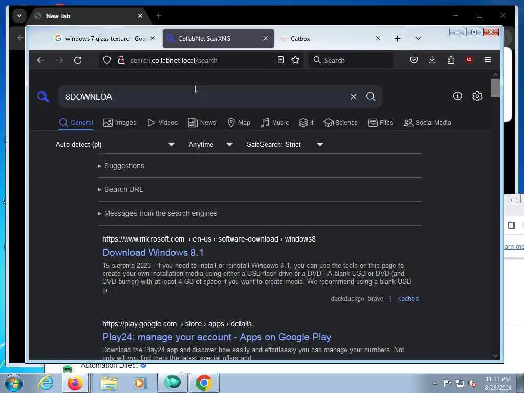Bookmark this page with the star
Screen dimensions: 524x393
coord(295,60)
